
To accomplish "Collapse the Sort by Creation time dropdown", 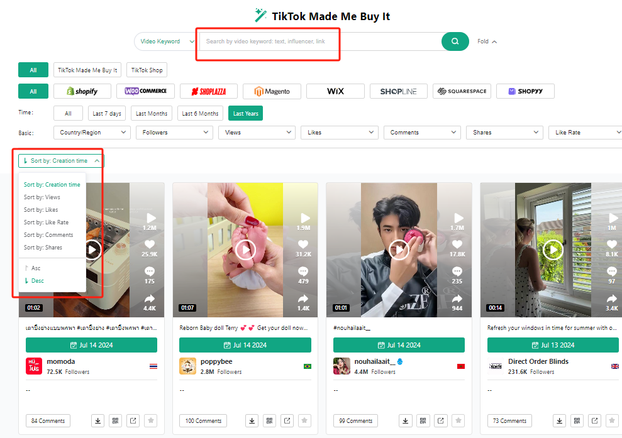I will [60, 160].
